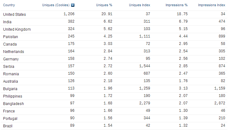Select the Brazil country row
Screen dimensions: 236x131
114,126
